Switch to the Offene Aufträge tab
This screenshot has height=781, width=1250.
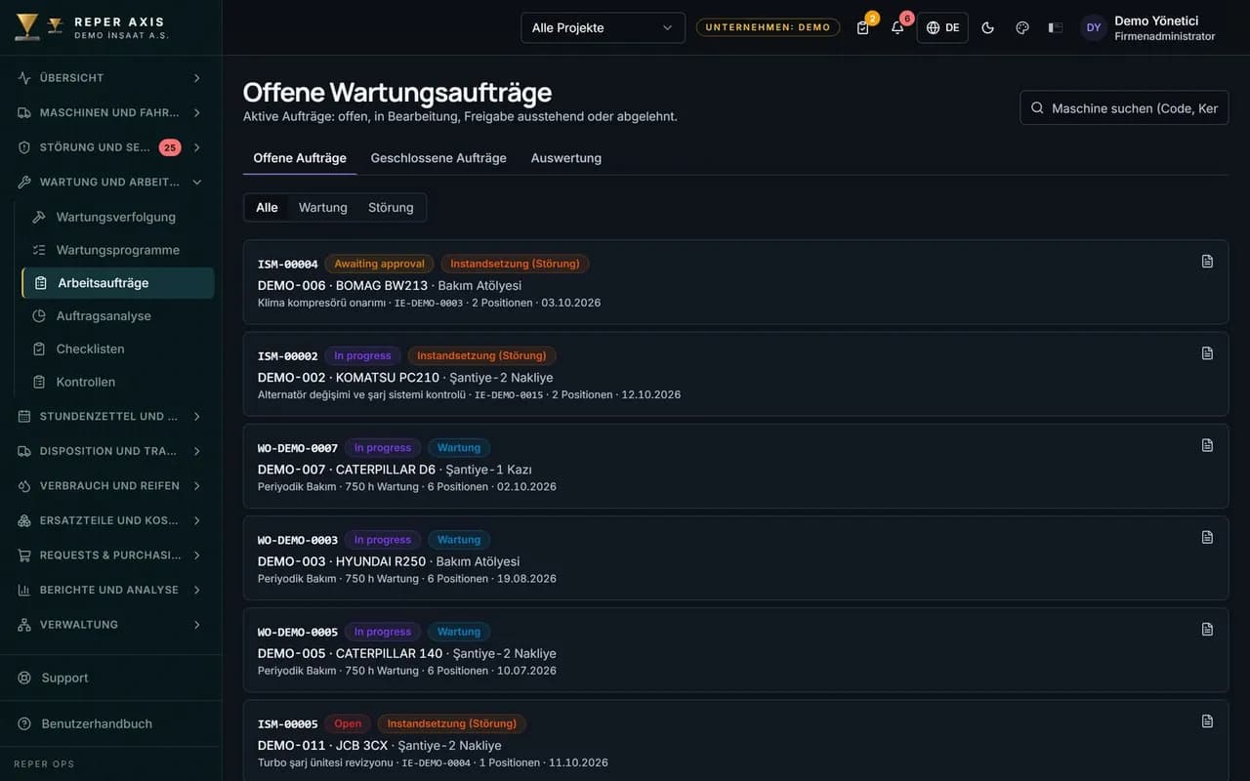point(300,158)
